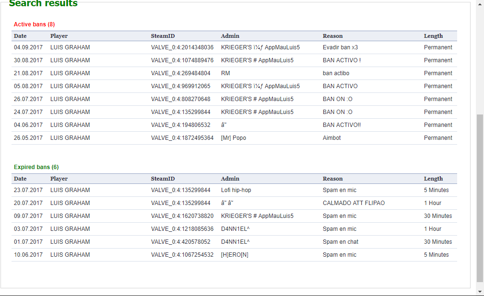Viewport: 484px width, 296px height.
Task: Click SteamID header in Expired bans table
Action: pos(163,179)
